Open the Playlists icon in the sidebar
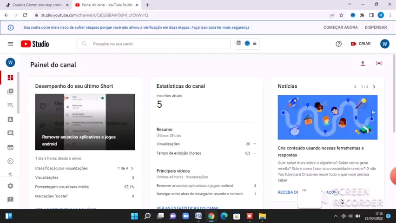396x223 pixels. (x=10, y=105)
